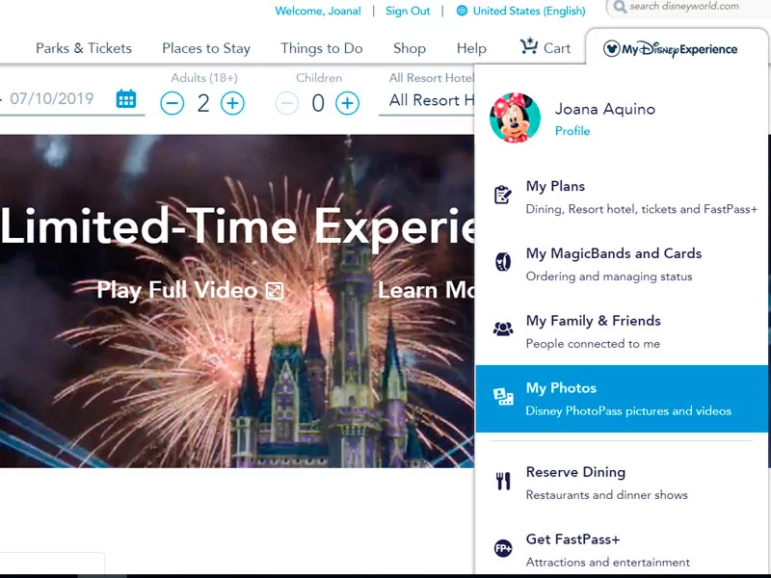Click the MagicBand icon
Screen dimensions: 771x578
tap(502, 261)
